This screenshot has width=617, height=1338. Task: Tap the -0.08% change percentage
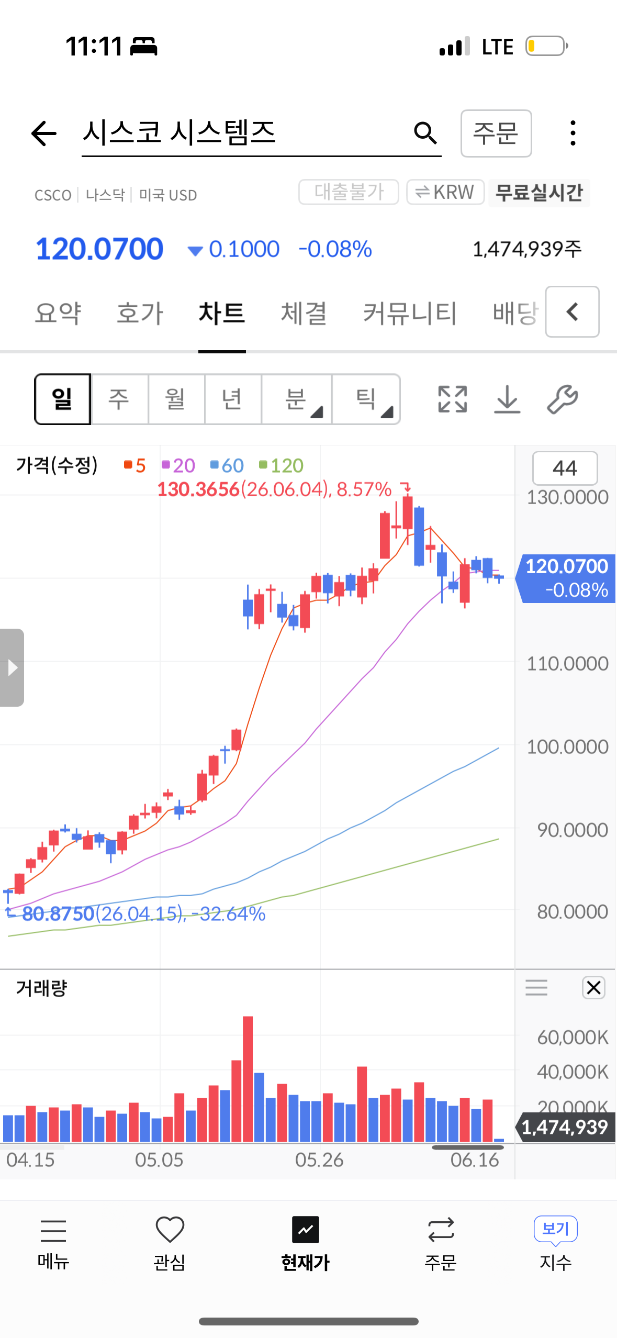point(335,249)
